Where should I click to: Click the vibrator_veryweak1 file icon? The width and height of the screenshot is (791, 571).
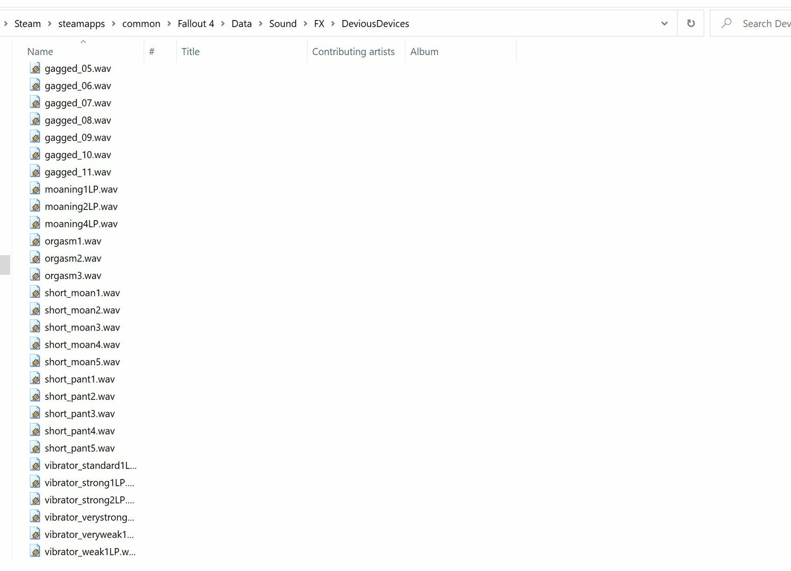pyautogui.click(x=35, y=535)
